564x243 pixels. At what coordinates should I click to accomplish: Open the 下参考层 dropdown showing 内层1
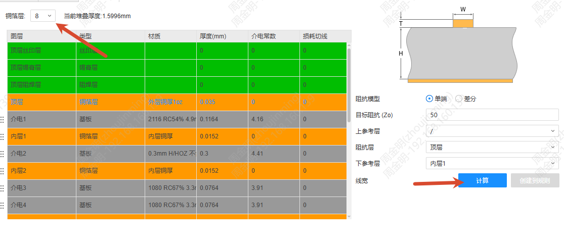pyautogui.click(x=492, y=163)
